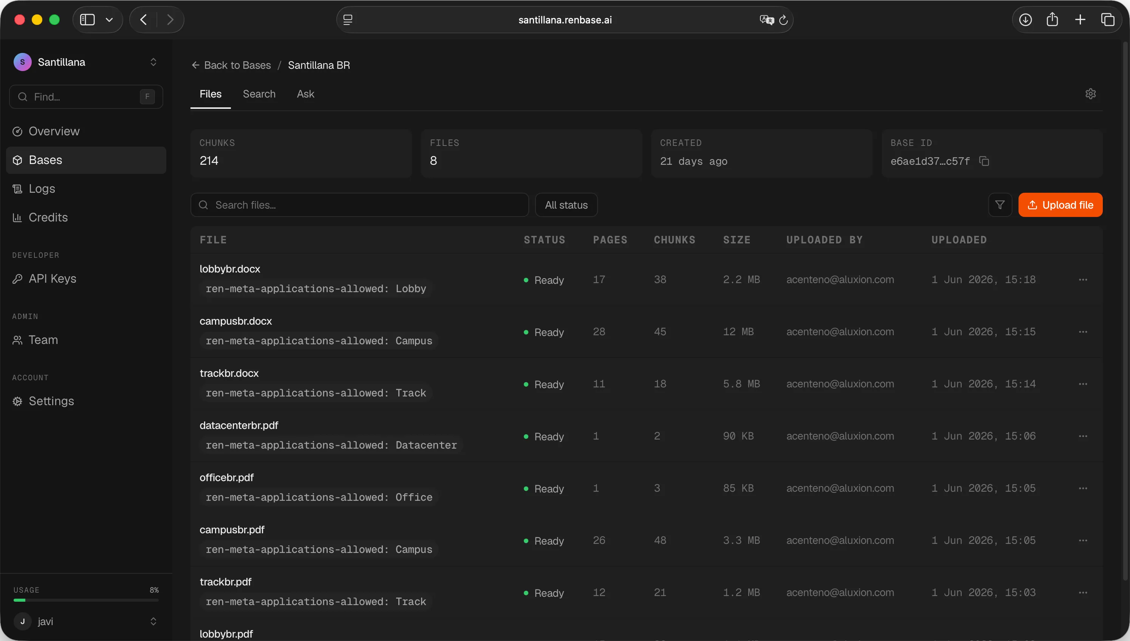1130x641 pixels.
Task: Click the lobbybr.docx file name
Action: [230, 269]
